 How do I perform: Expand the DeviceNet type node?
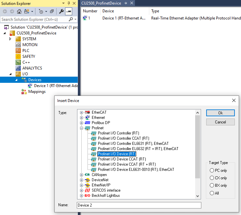(81, 180)
